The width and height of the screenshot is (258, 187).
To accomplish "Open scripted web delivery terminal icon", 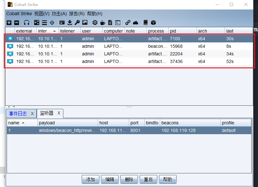I will click(118, 22).
